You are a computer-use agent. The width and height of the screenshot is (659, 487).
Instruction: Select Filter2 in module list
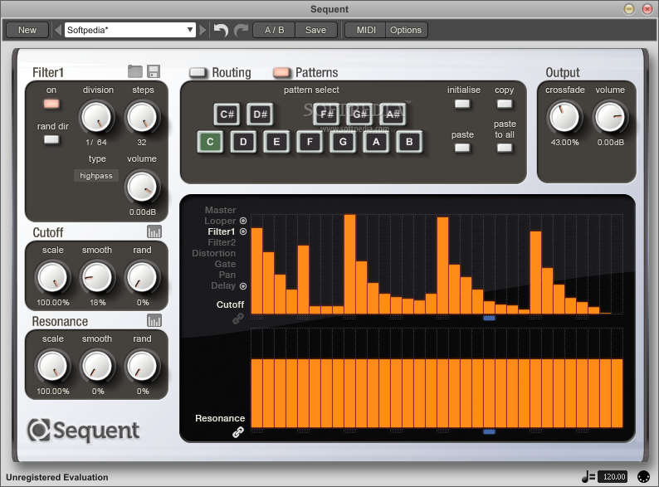click(x=222, y=242)
